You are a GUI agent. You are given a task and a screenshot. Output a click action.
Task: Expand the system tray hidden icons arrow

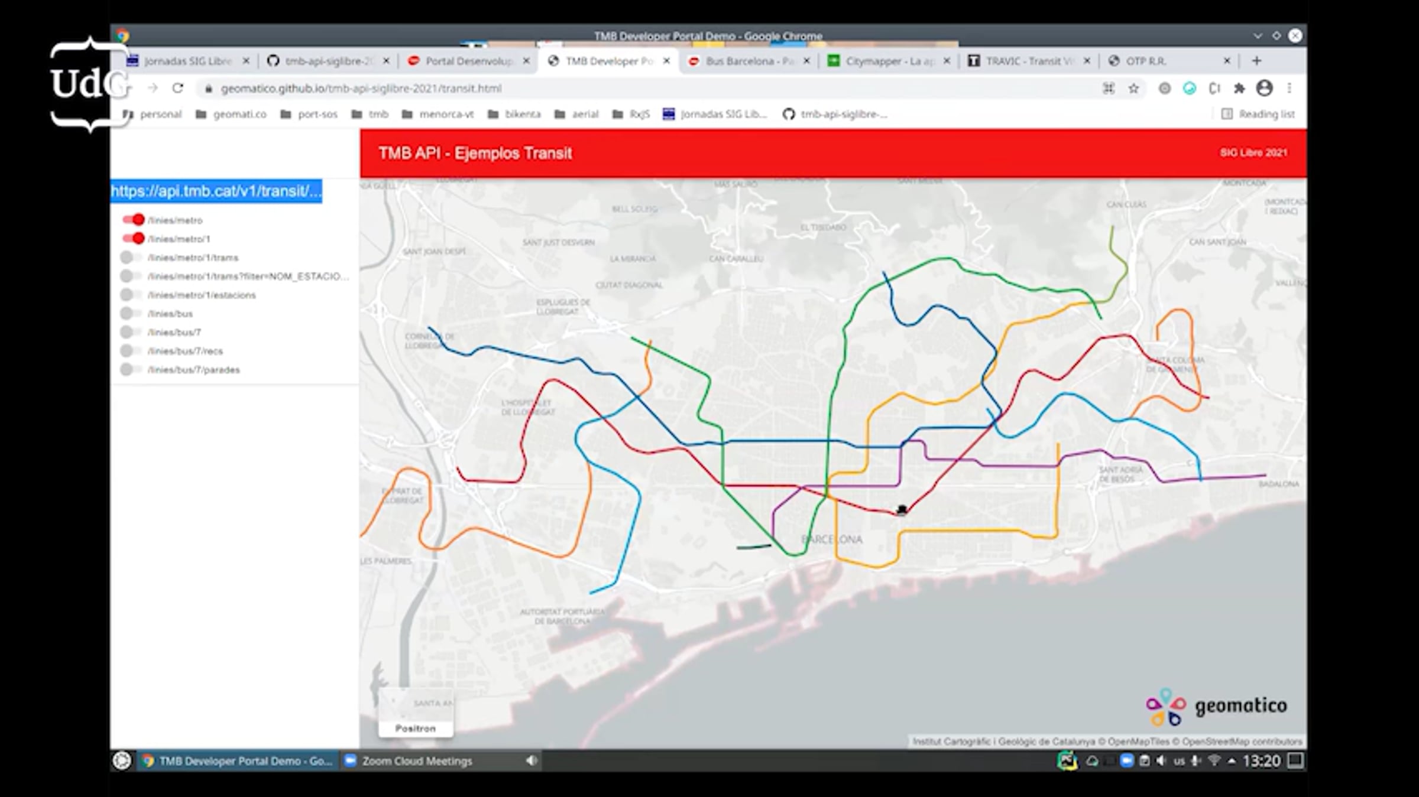1232,761
